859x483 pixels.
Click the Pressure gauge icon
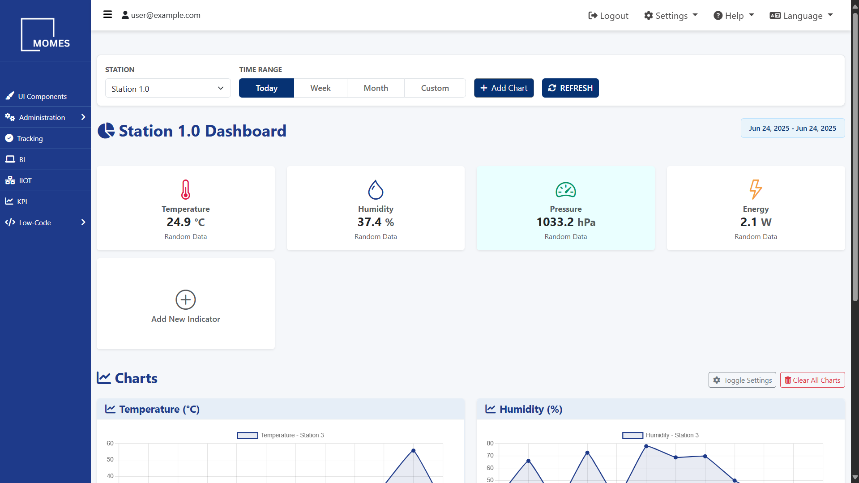pos(565,189)
